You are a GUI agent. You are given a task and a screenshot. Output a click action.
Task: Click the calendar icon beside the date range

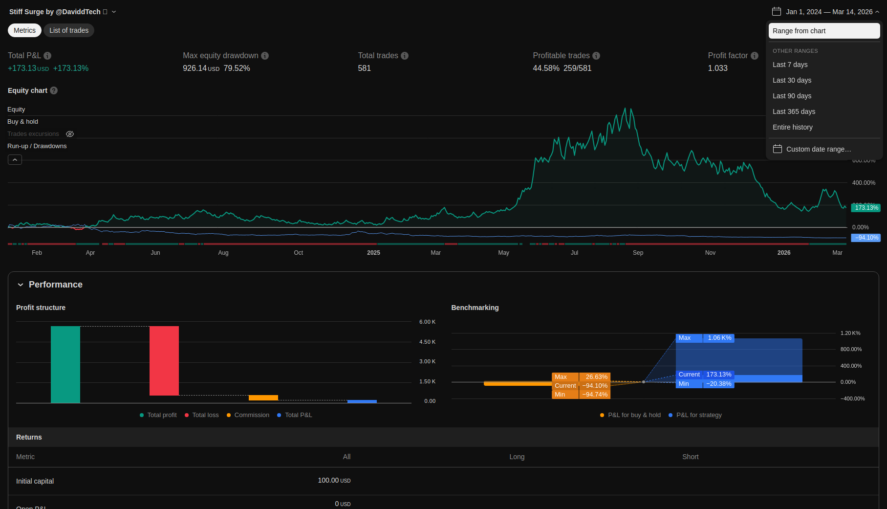coord(777,12)
